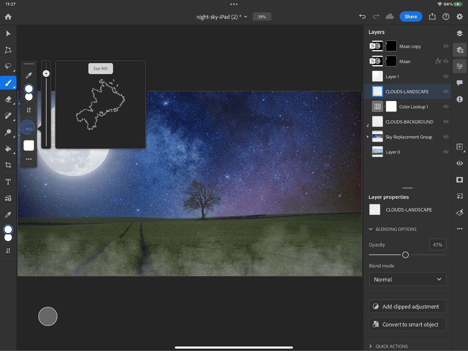Open app Settings gear icon

click(x=460, y=17)
